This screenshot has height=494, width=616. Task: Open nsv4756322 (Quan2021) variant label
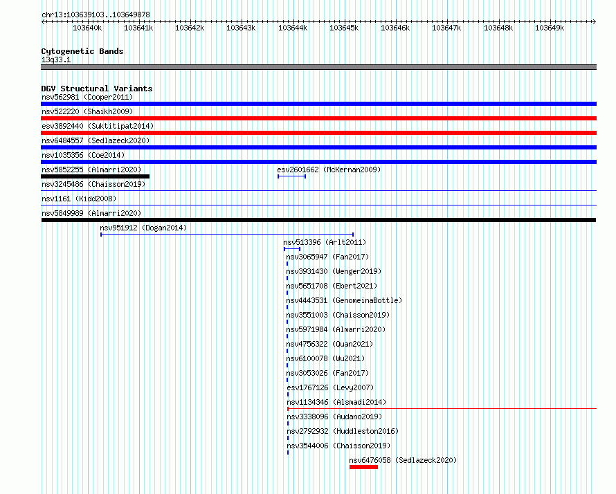pos(329,344)
